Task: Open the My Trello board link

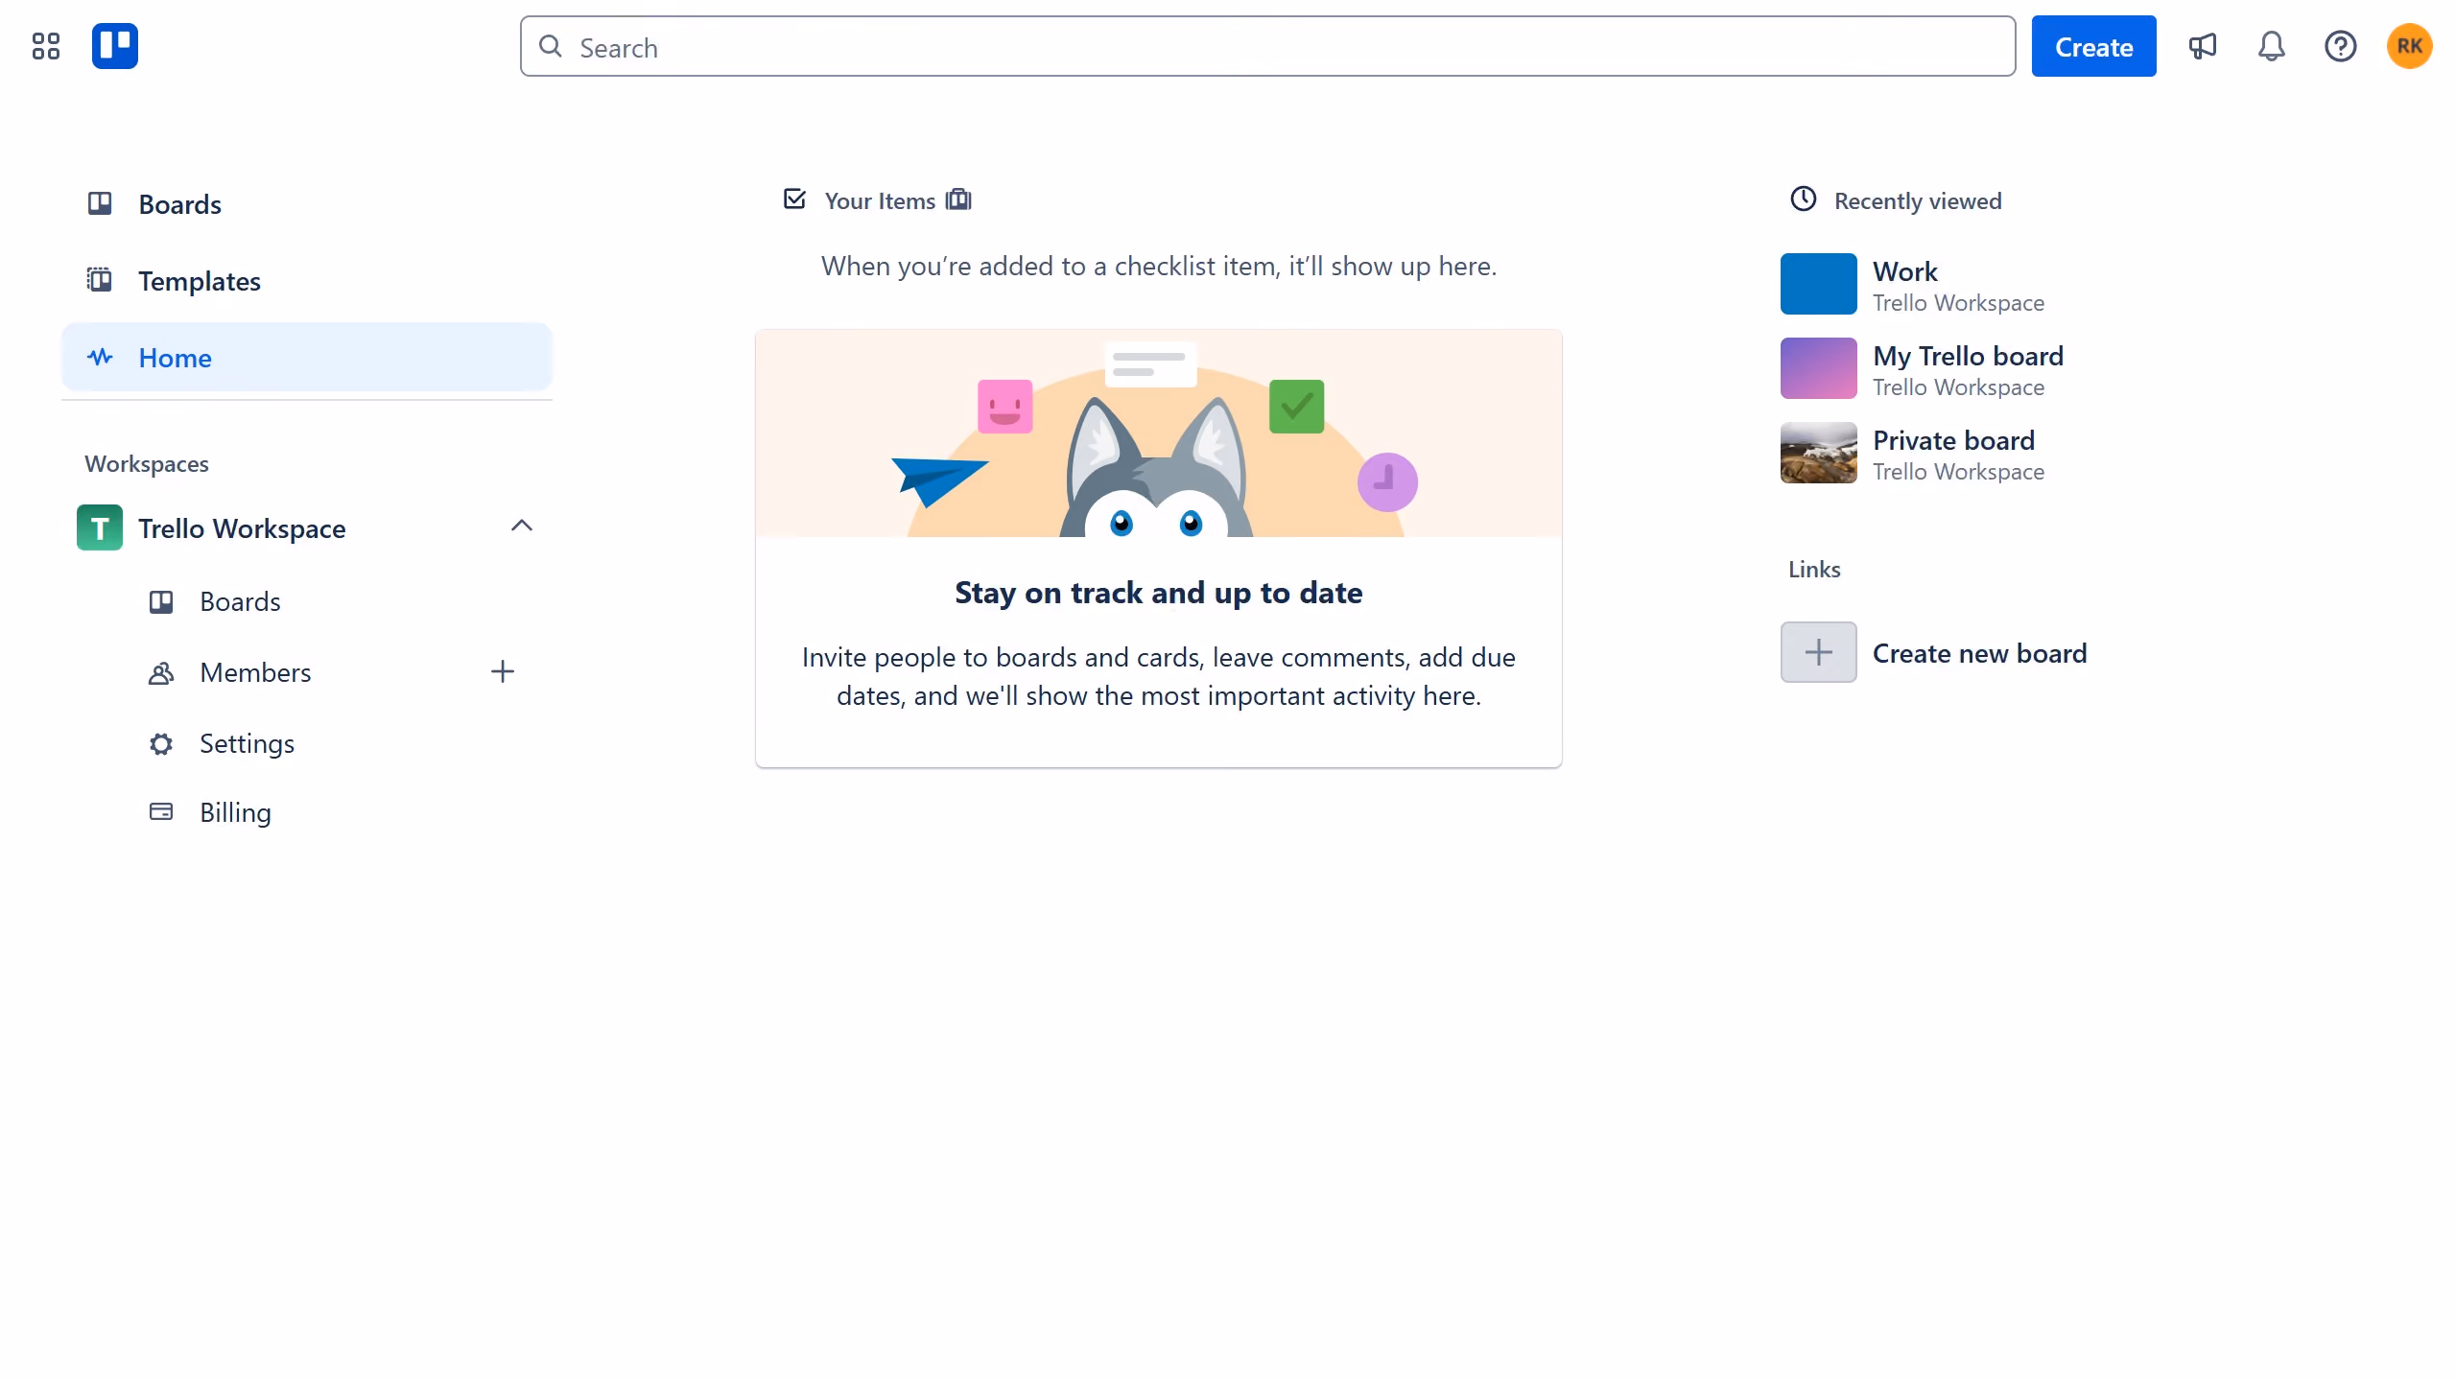Action: (1968, 356)
